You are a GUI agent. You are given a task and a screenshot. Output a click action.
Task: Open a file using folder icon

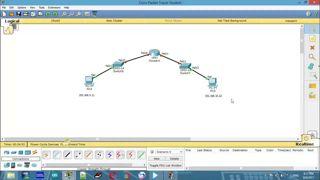coord(11,14)
